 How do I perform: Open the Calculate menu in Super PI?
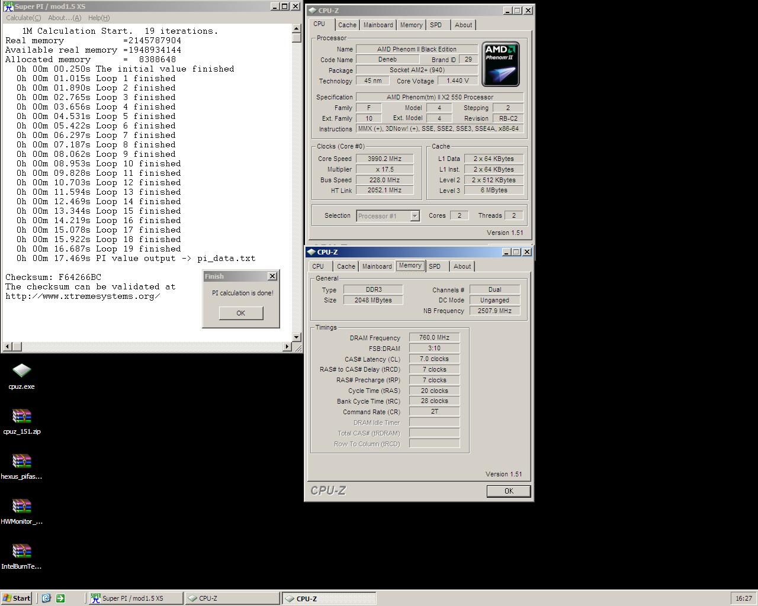[24, 18]
